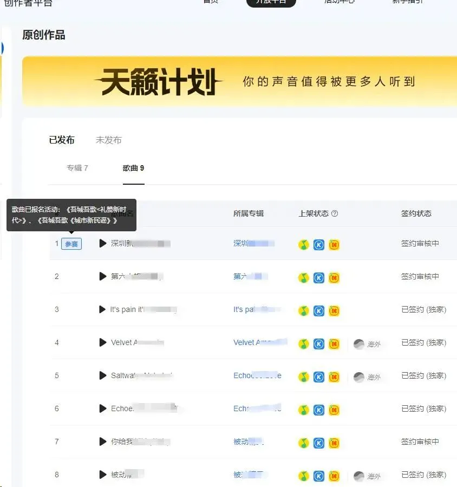The width and height of the screenshot is (457, 487).
Task: Click Kugou icon in row 4
Action: (x=319, y=344)
